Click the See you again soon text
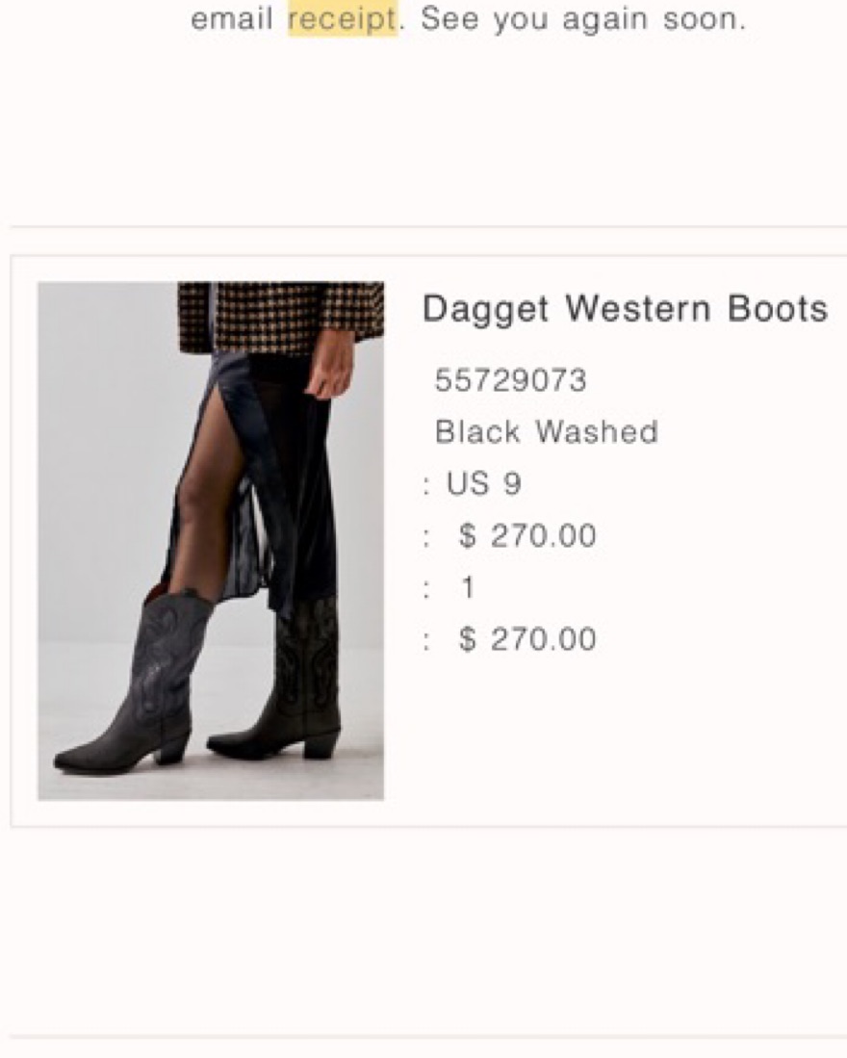The image size is (847, 1058). point(583,19)
